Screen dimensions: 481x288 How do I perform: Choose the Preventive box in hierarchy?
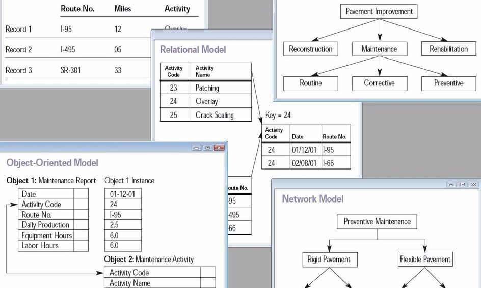[448, 83]
